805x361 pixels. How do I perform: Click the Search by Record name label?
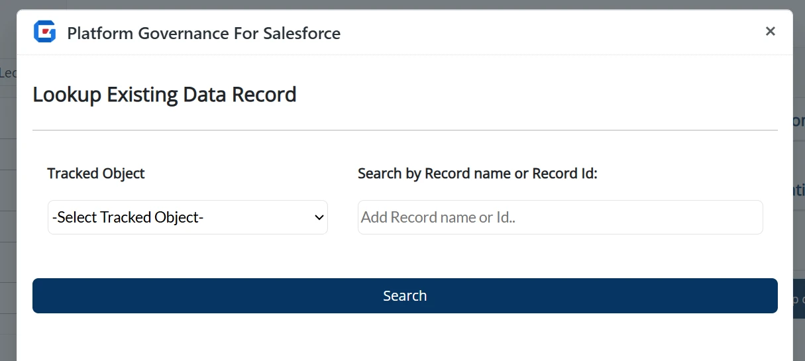tap(477, 174)
